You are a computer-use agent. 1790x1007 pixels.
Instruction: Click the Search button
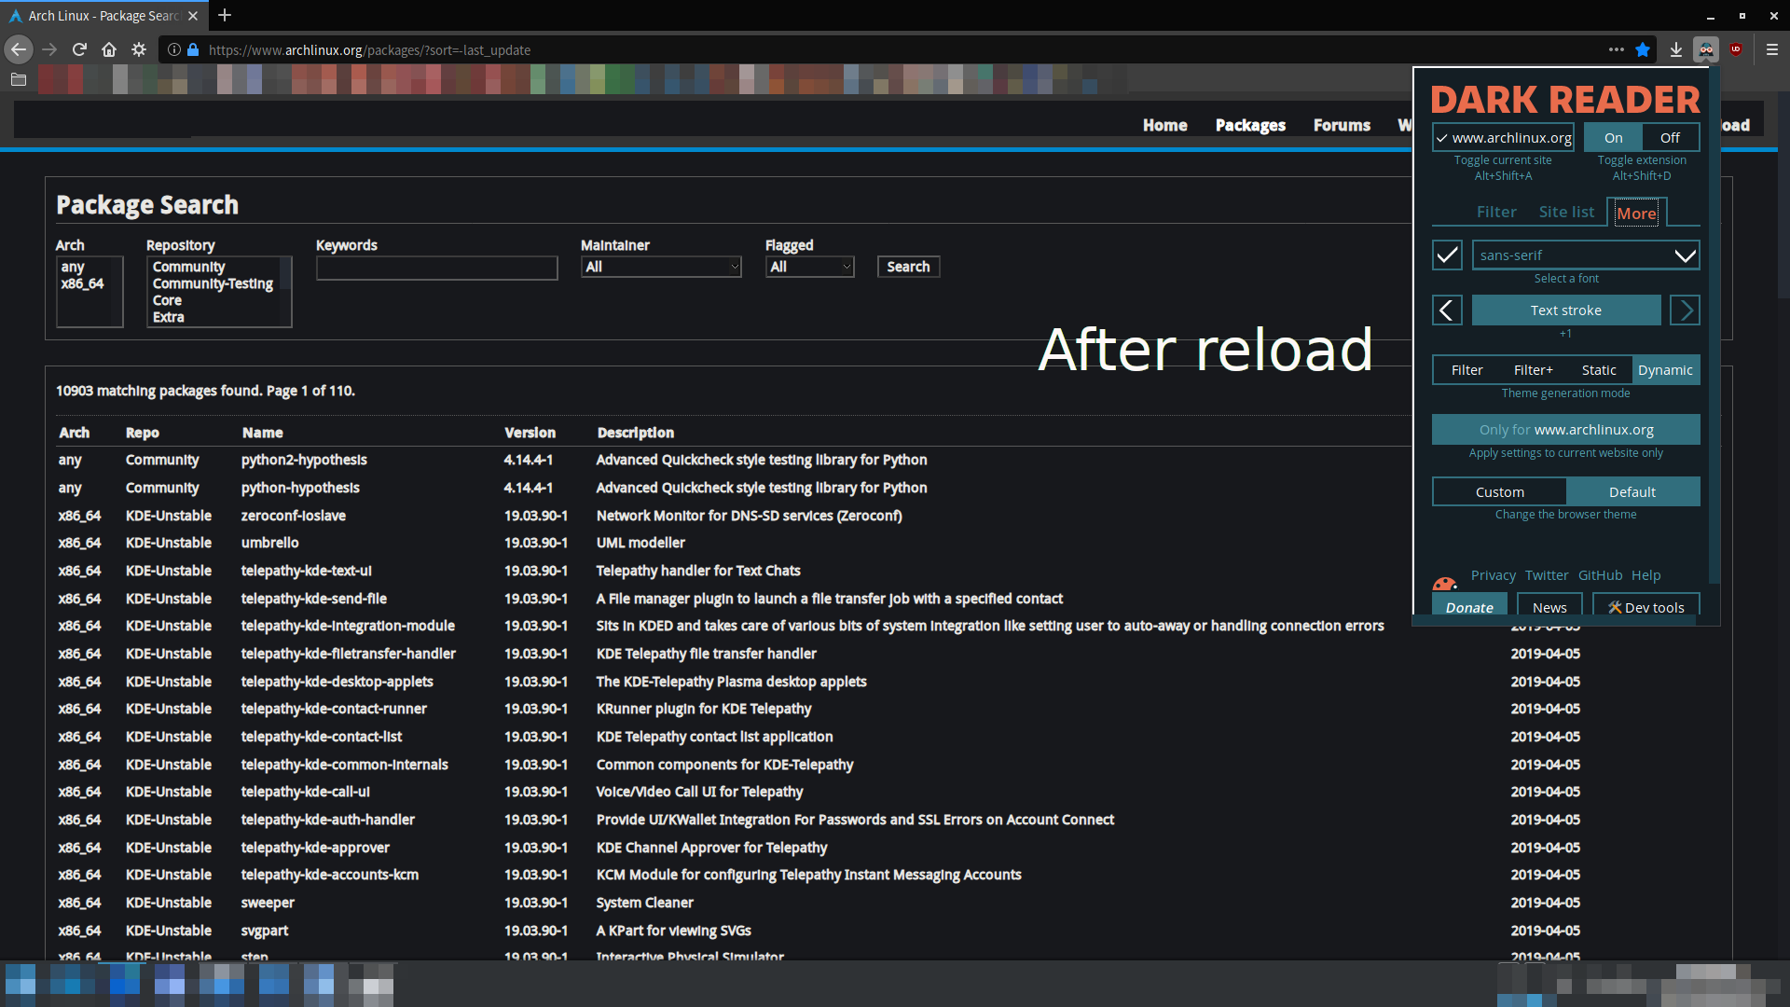908,267
